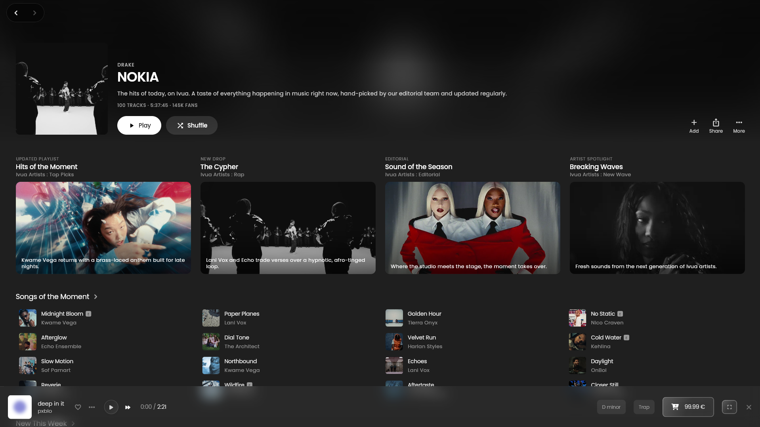This screenshot has height=427, width=760.
Task: Go back using the left arrow
Action: [16, 13]
